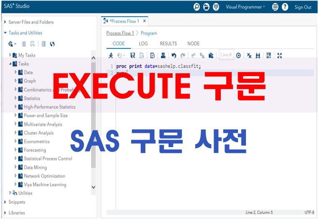
Task: Click the refresh icon in Tasks toolbar
Action: coord(52,44)
